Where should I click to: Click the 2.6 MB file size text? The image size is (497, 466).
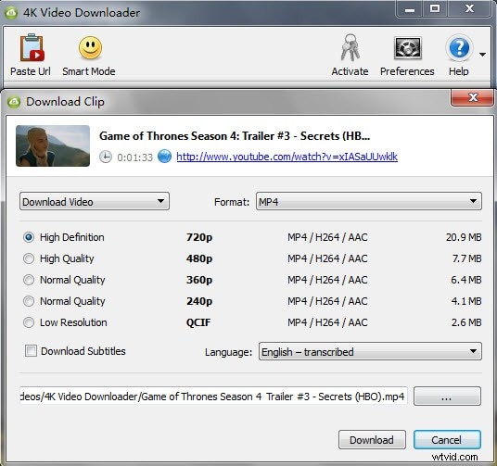click(x=466, y=322)
